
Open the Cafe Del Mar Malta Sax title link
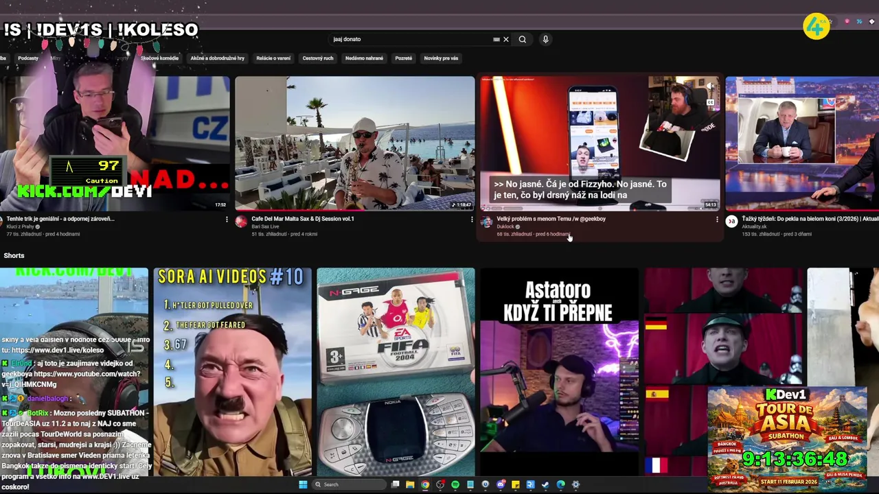tap(303, 219)
